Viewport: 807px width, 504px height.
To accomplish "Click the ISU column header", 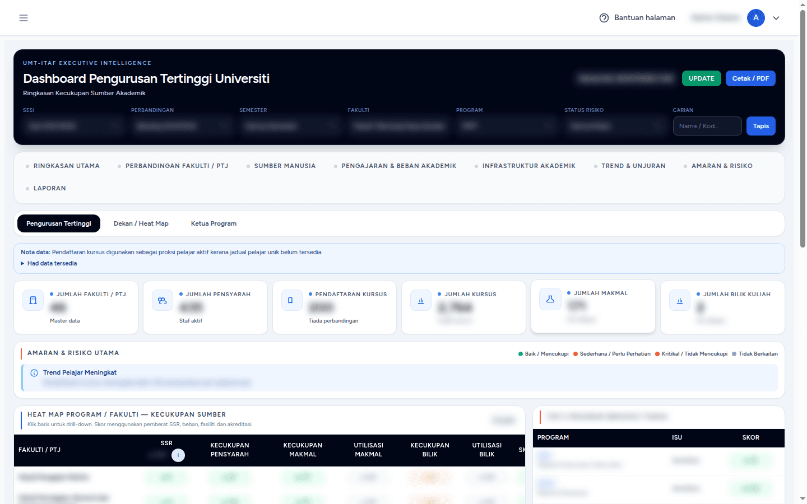I will (677, 437).
